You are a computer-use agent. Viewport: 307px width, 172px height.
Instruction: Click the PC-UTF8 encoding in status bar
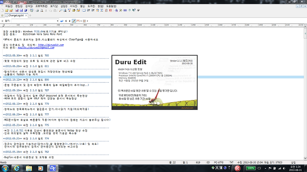coord(219,163)
